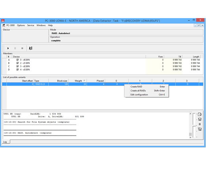
Task: Uncheck member C device 3 - d2.BIN
Action: click(18, 66)
